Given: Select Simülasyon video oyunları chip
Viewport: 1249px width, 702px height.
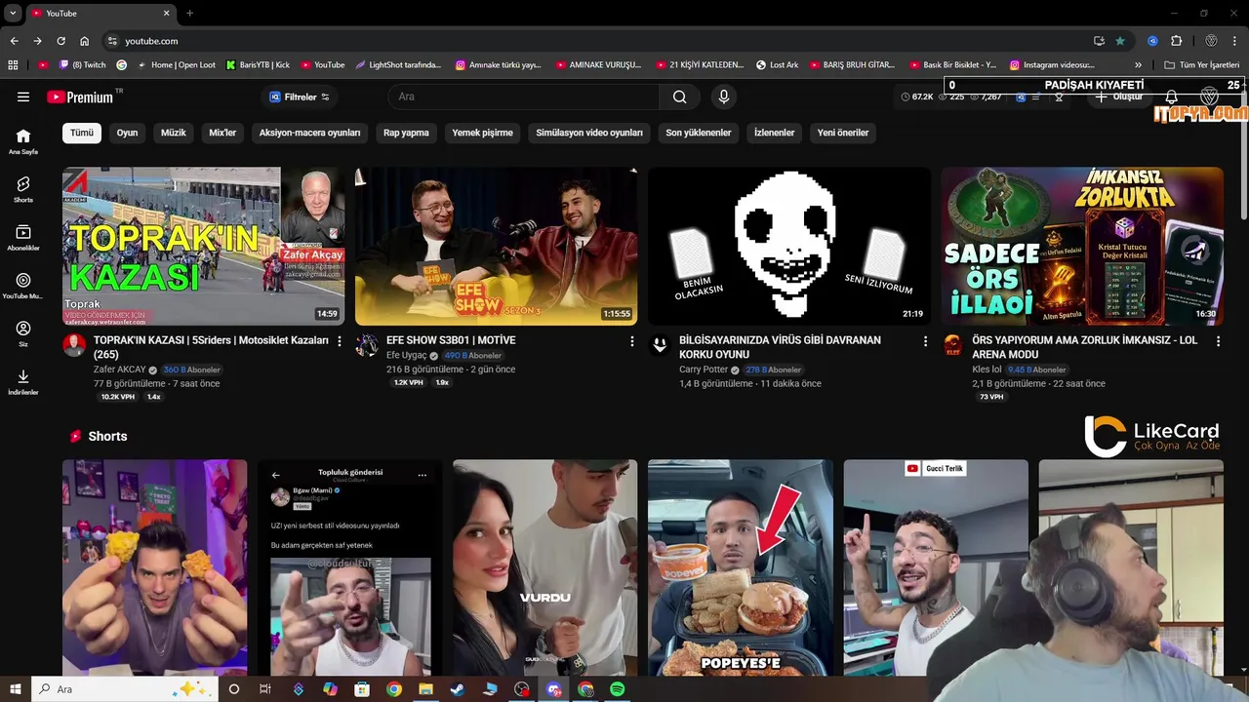Looking at the screenshot, I should (589, 133).
